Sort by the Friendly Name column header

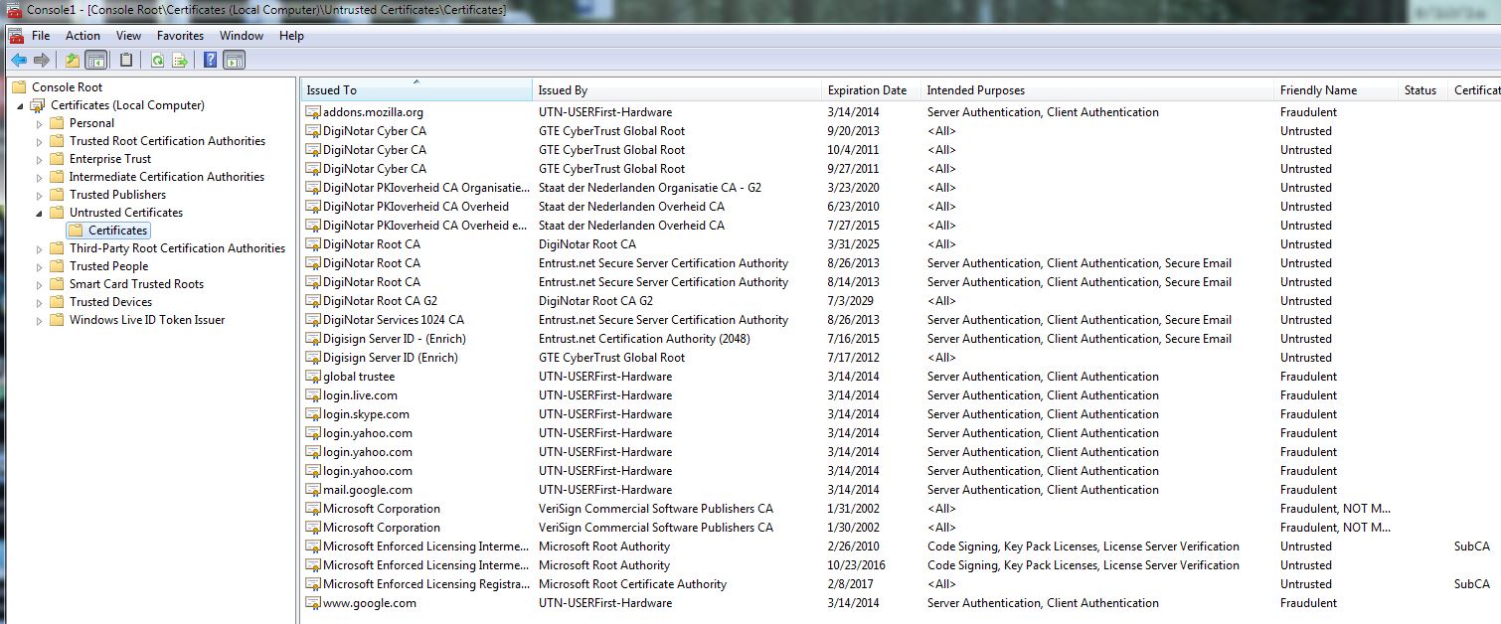point(1336,90)
